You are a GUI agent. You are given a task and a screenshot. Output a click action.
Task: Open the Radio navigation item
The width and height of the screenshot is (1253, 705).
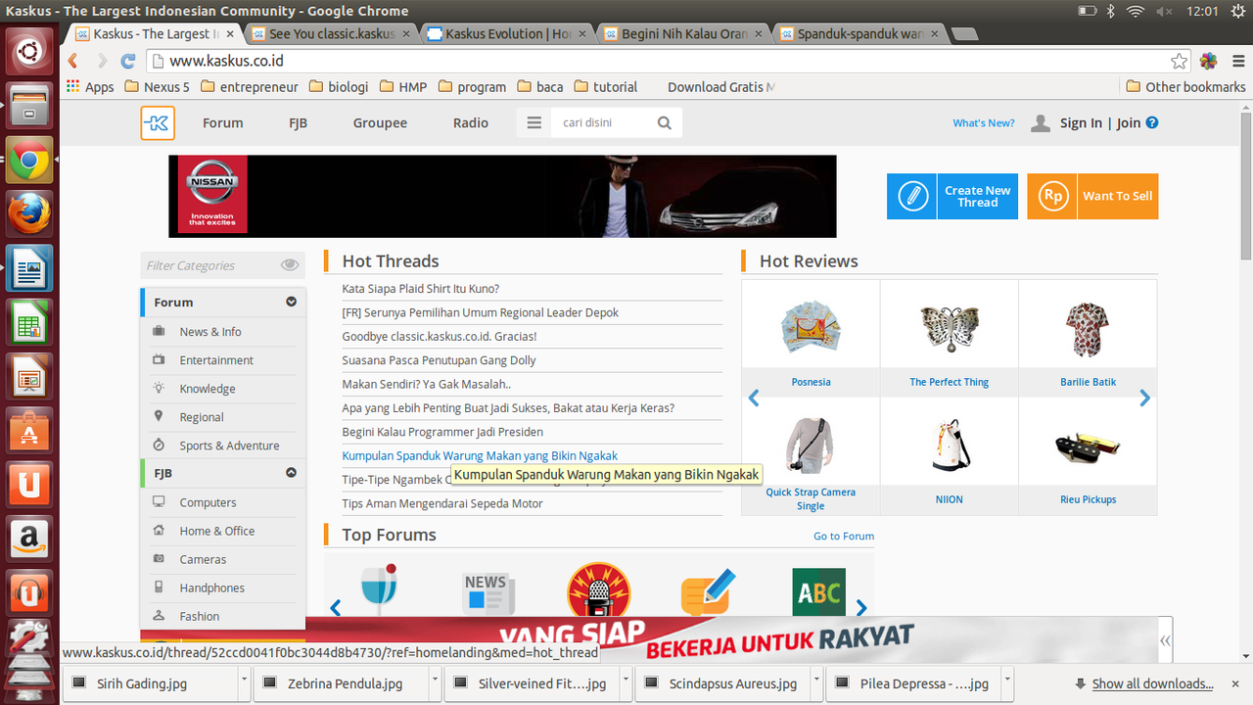[471, 123]
